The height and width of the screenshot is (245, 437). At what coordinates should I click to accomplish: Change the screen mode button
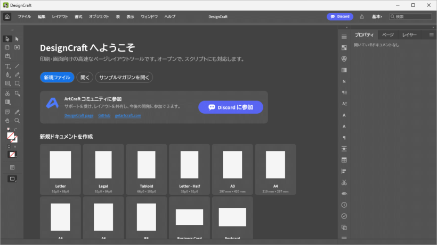[x=12, y=179]
